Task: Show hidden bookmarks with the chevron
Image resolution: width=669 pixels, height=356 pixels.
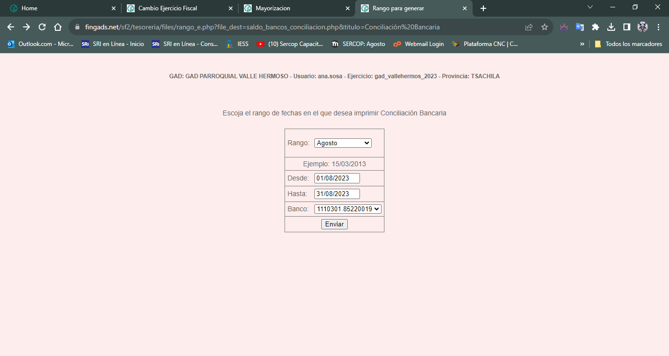Action: click(x=582, y=44)
